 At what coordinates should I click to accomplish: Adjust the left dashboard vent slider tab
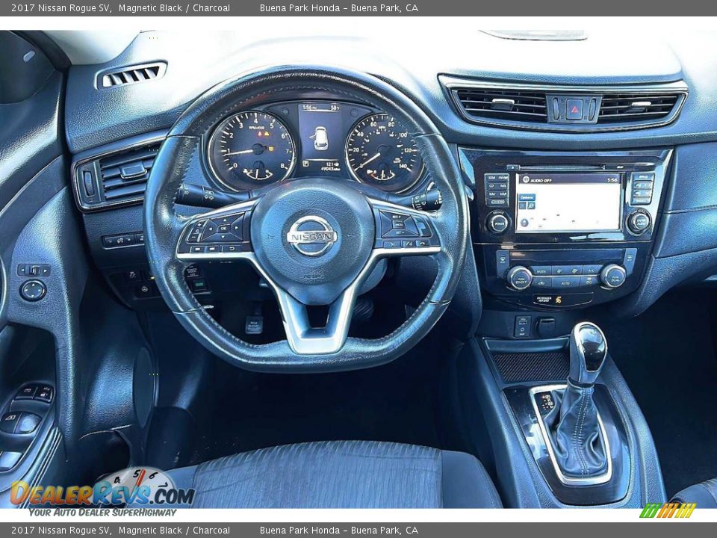(133, 172)
